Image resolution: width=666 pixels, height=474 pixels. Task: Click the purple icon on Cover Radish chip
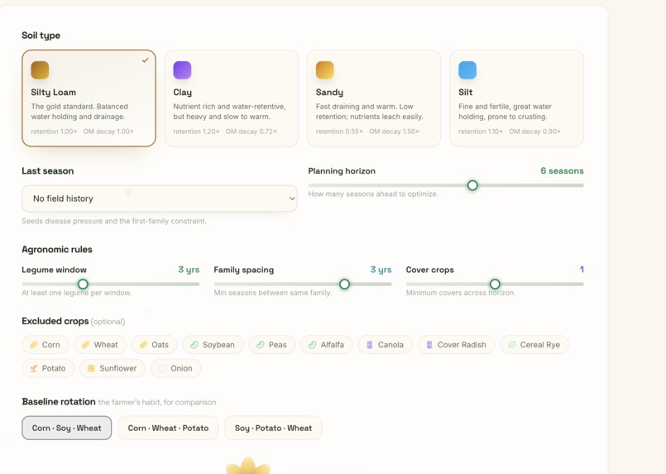(429, 345)
